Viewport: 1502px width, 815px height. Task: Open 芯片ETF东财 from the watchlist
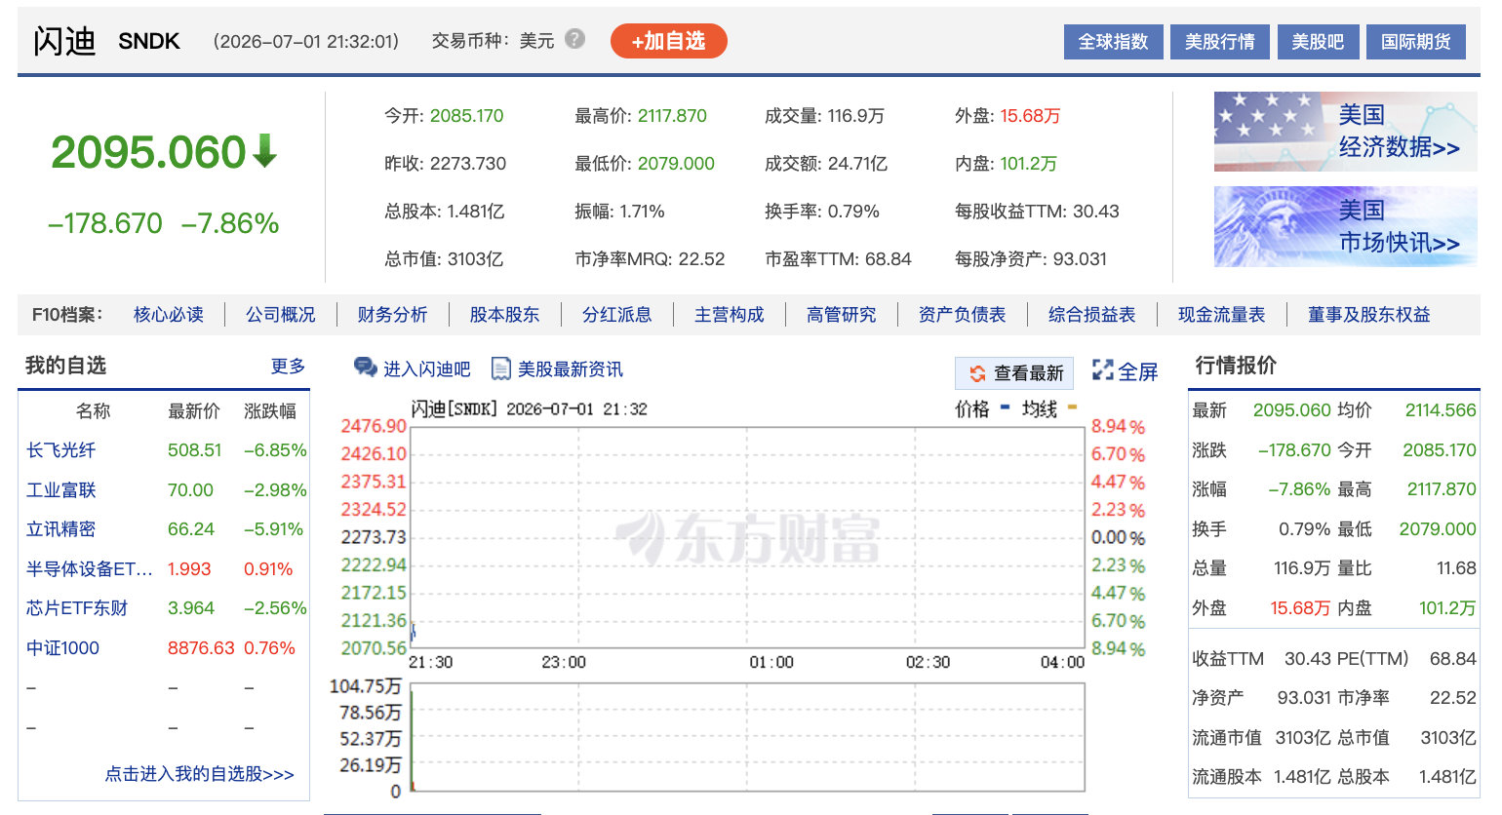tap(77, 607)
